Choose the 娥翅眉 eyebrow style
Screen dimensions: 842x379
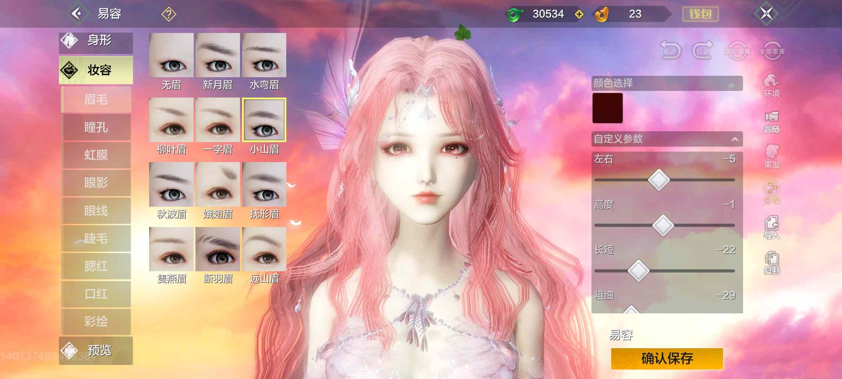pyautogui.click(x=218, y=184)
